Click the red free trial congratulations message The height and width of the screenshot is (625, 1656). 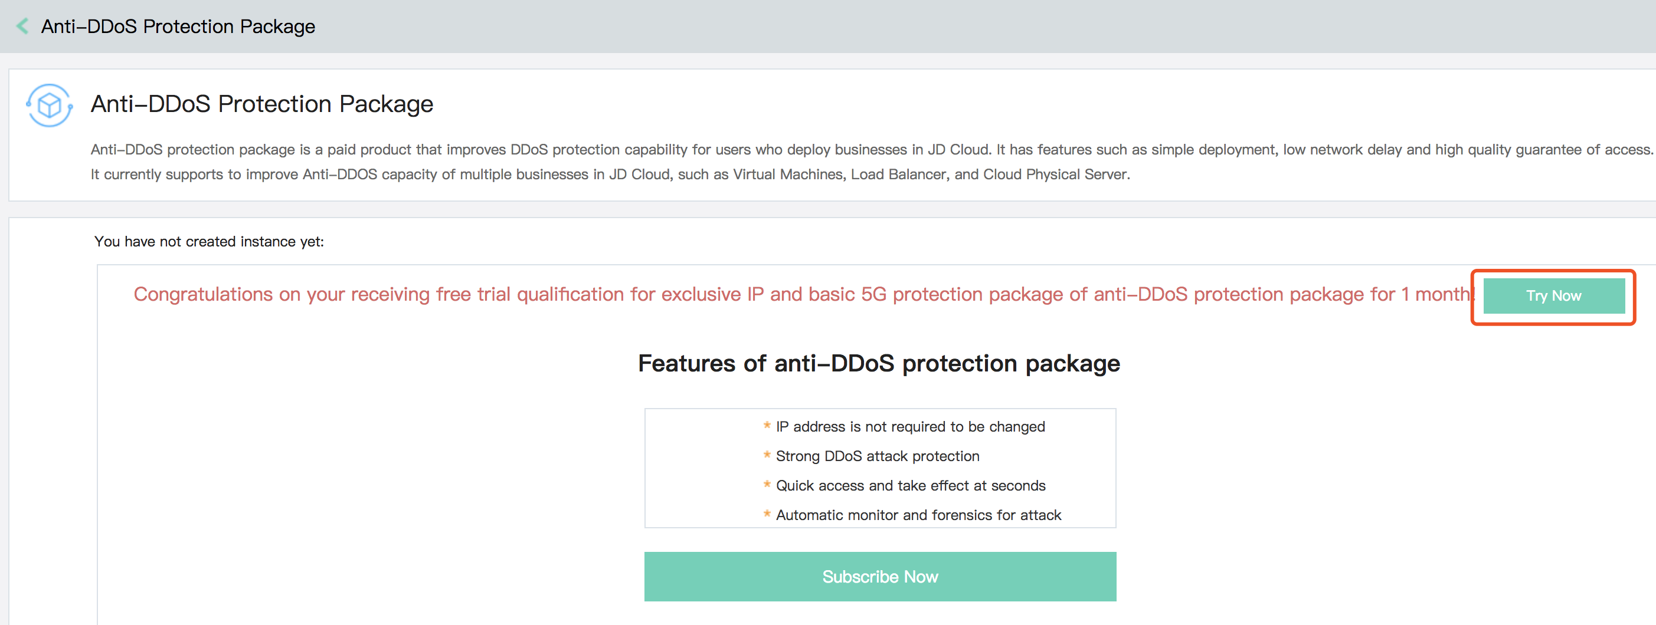click(804, 294)
